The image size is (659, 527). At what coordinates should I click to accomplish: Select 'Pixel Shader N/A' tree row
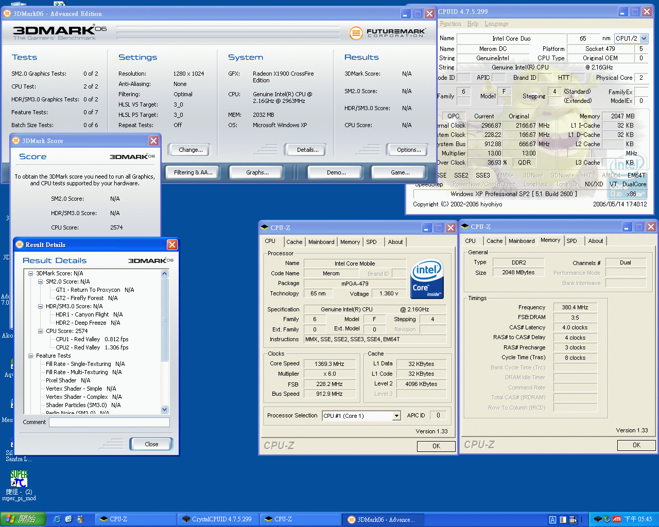coord(68,380)
